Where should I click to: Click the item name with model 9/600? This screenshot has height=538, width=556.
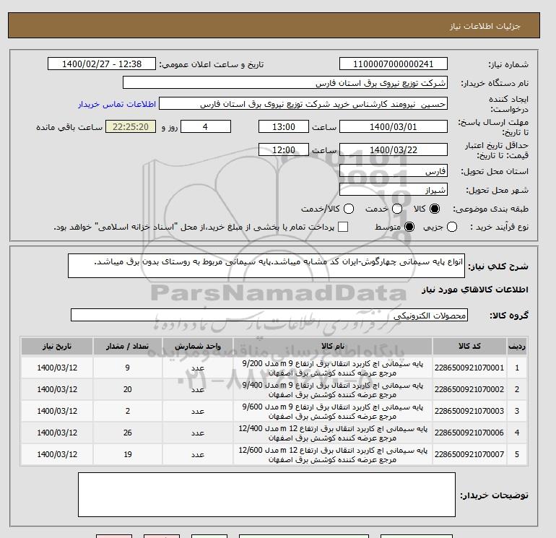[333, 412]
